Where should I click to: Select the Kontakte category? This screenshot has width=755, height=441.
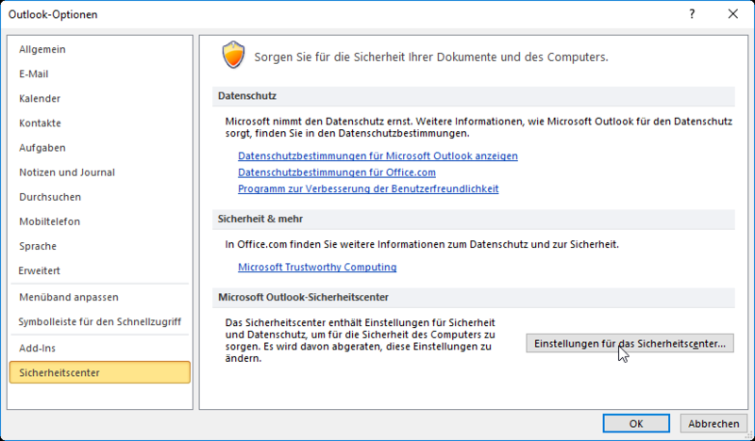click(40, 122)
